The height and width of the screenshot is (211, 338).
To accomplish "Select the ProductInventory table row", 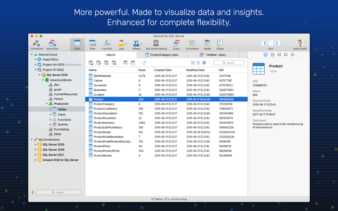I will click(x=166, y=123).
